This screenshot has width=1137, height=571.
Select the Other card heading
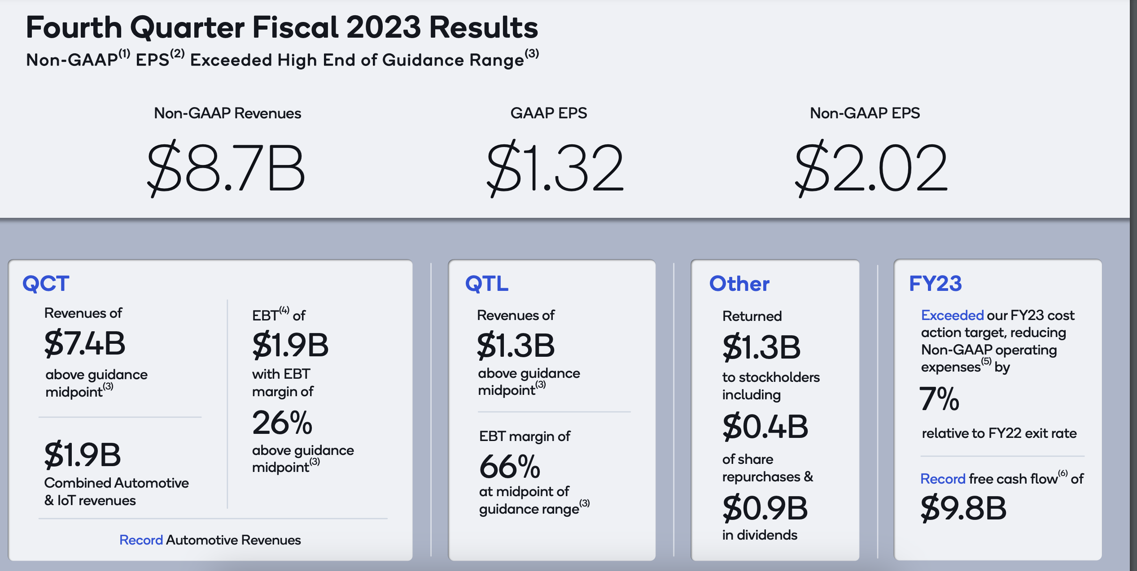(739, 284)
